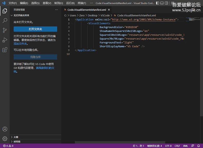
Task: Open the 终端(T) menu
Action: [x=82, y=3]
